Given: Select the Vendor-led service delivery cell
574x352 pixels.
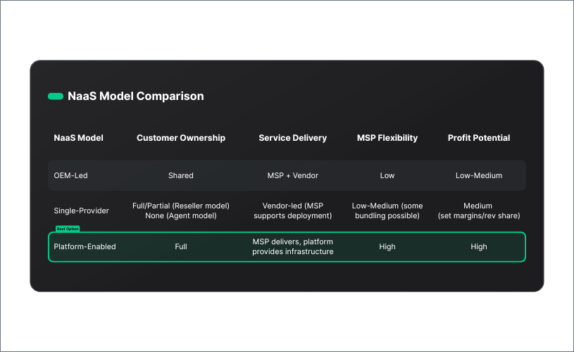Looking at the screenshot, I should (292, 210).
